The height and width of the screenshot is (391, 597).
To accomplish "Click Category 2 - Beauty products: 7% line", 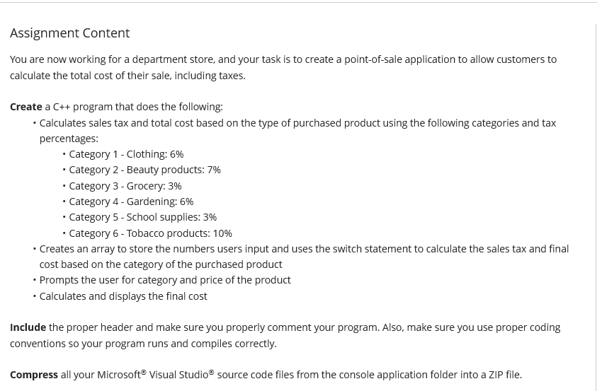I will pyautogui.click(x=144, y=170).
